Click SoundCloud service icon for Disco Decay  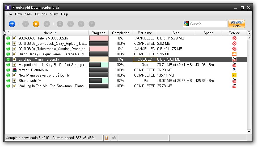[234, 54]
